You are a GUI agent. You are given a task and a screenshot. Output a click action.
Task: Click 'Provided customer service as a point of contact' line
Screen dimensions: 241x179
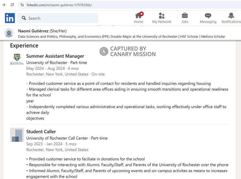(x=118, y=83)
